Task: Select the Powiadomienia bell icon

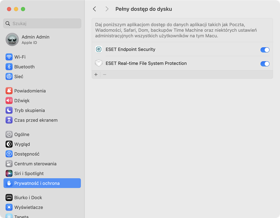Action: pyautogui.click(x=9, y=91)
